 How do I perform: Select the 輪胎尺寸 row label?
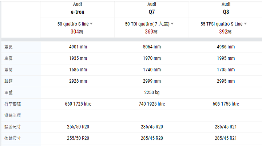[x=12, y=127]
